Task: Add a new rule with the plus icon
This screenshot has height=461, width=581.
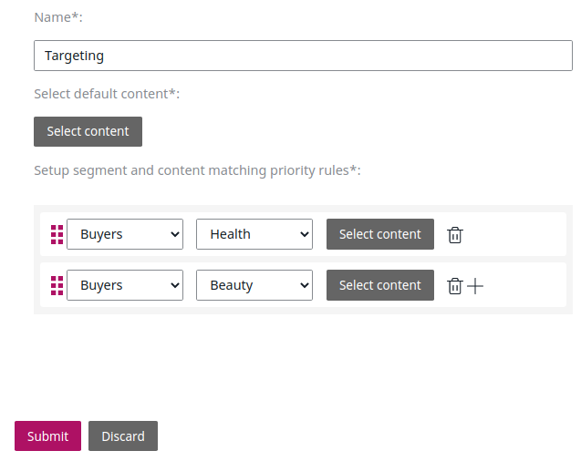Action: click(475, 285)
